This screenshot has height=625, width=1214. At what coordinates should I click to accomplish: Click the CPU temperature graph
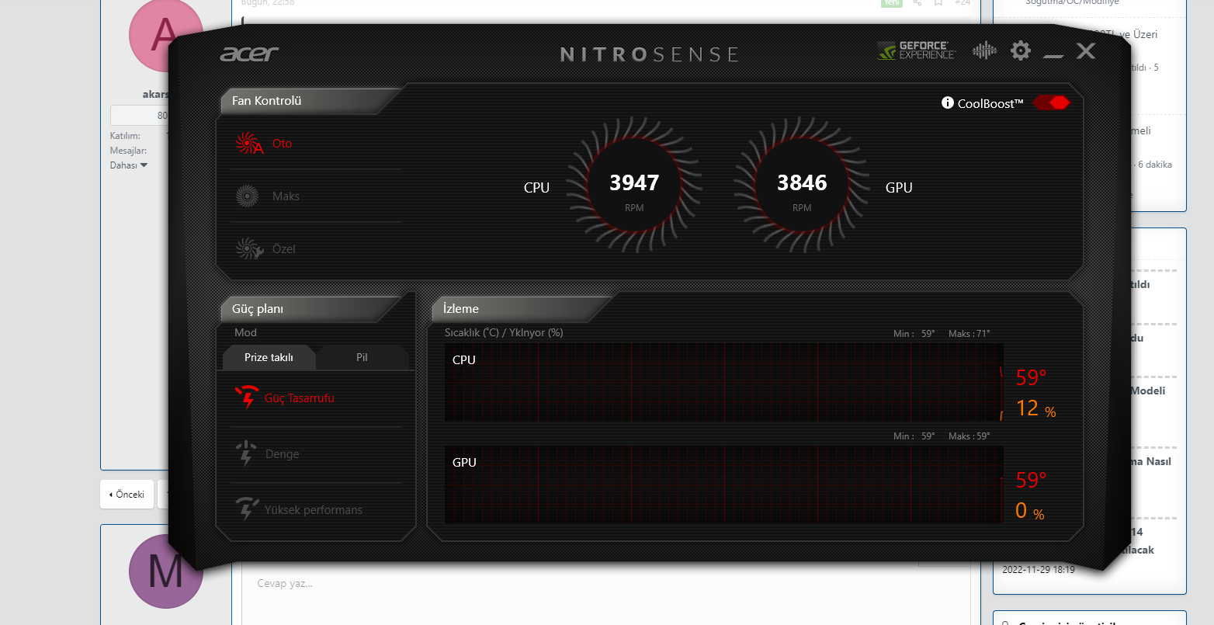[723, 382]
